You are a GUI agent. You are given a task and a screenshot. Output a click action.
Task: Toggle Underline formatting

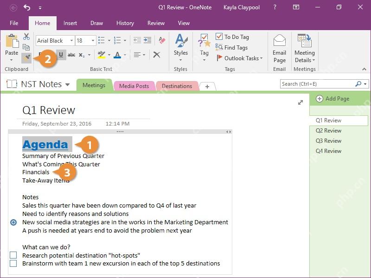pyautogui.click(x=61, y=55)
